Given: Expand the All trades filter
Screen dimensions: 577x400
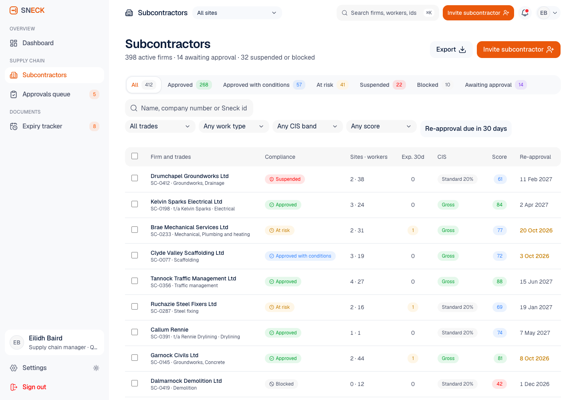Looking at the screenshot, I should [x=160, y=126].
